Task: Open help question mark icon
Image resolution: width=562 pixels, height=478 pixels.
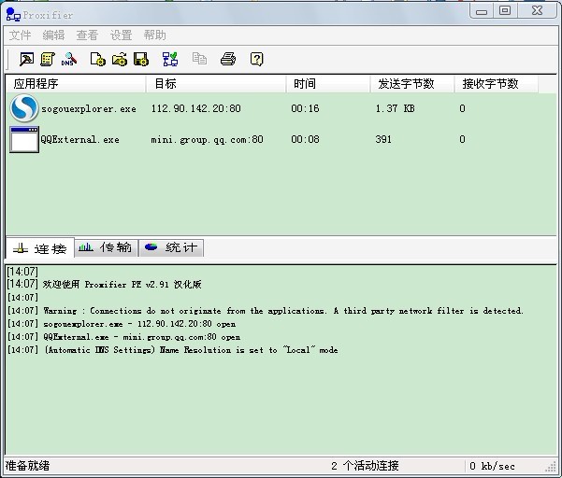Action: (256, 59)
